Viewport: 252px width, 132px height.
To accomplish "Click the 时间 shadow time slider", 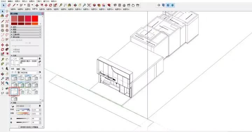I will tap(23, 110).
